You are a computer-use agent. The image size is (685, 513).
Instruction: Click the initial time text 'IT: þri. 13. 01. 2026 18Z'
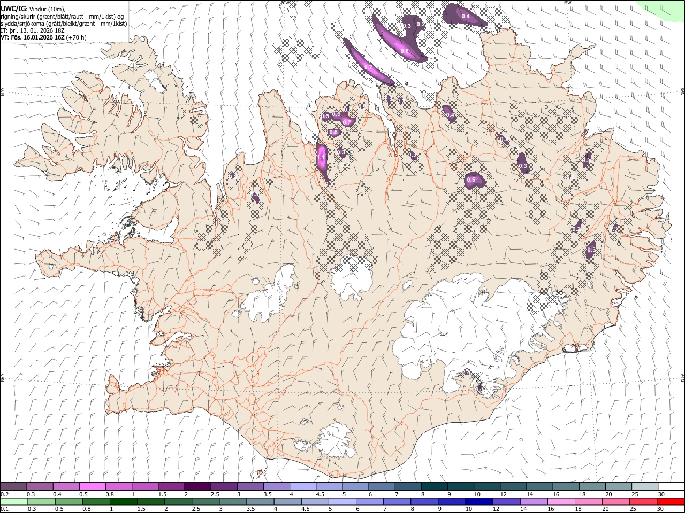pyautogui.click(x=32, y=30)
